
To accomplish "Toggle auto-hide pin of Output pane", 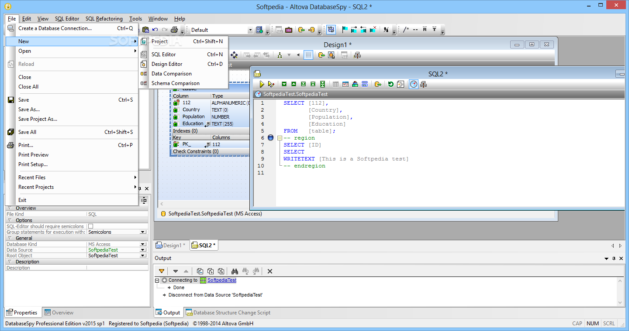I will pyautogui.click(x=614, y=259).
